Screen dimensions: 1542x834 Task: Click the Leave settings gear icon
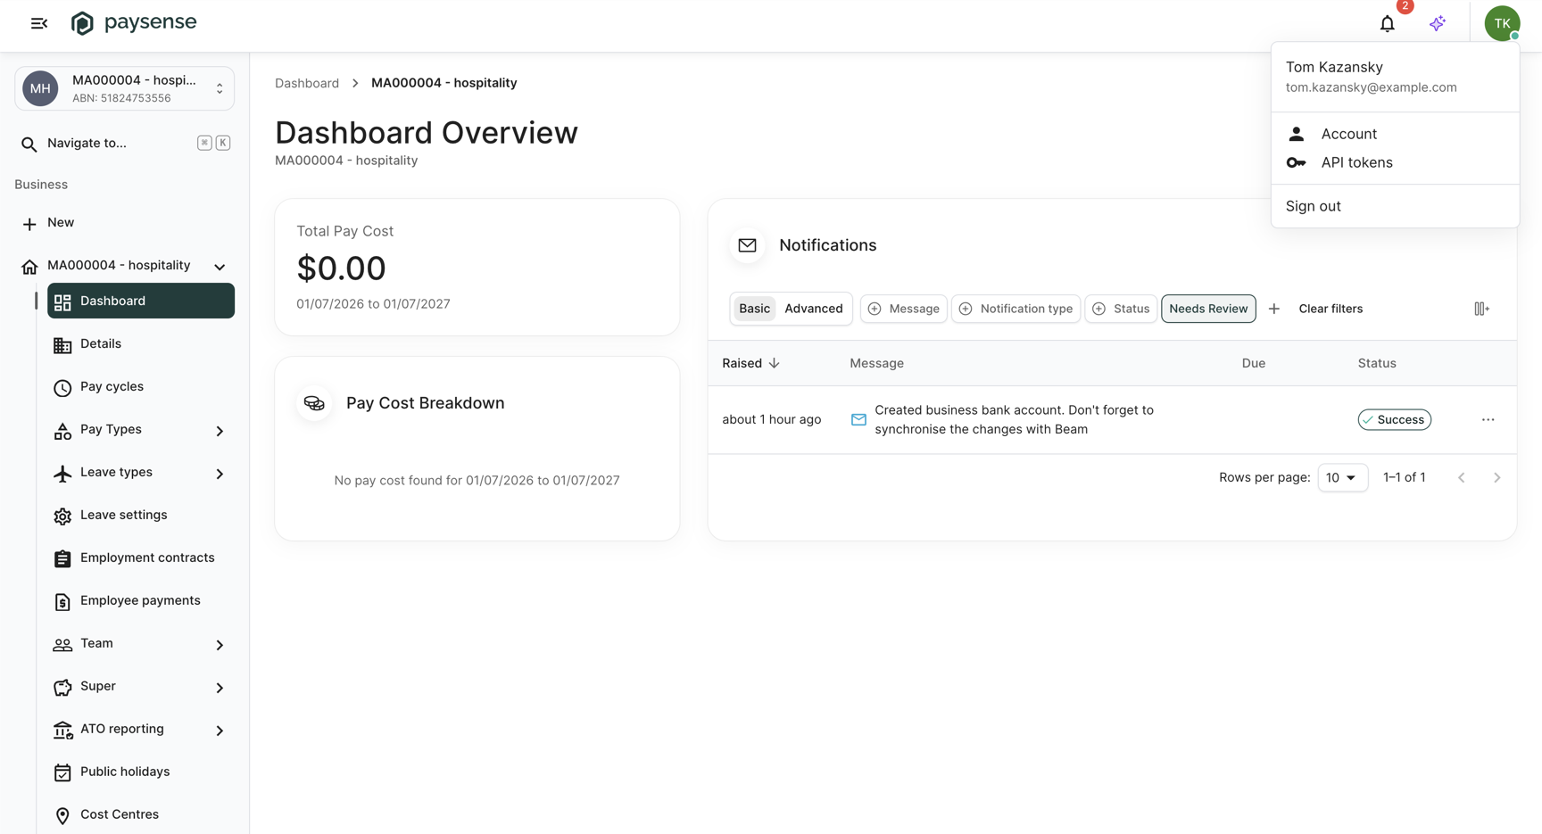tap(62, 516)
